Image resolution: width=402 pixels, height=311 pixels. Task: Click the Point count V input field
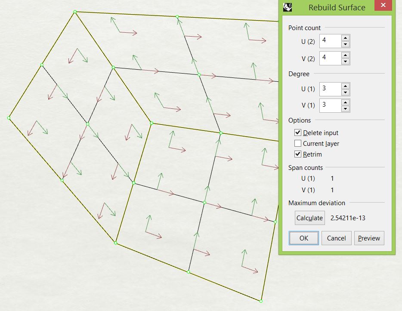331,58
